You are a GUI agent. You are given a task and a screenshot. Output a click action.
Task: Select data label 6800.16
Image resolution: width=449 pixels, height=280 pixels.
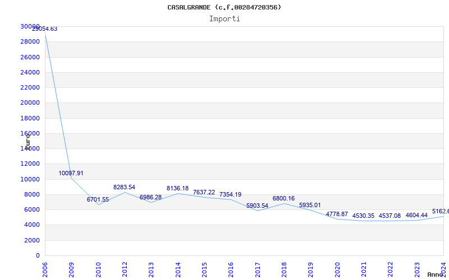[283, 198]
